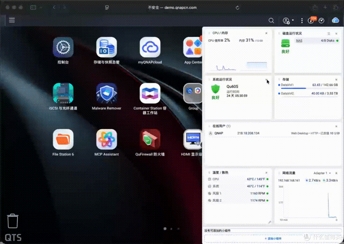Click the browser address bar demo.qnapcn.com

click(172, 8)
